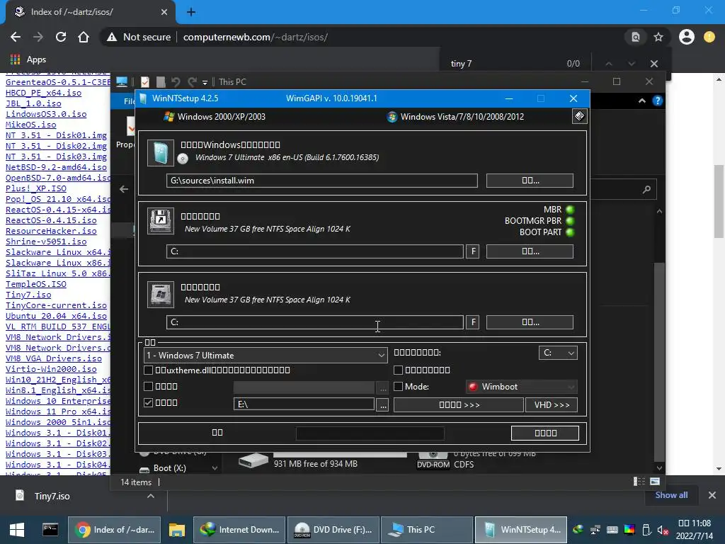
Task: Click the BOOTMGR PBR green status light
Action: (x=570, y=221)
